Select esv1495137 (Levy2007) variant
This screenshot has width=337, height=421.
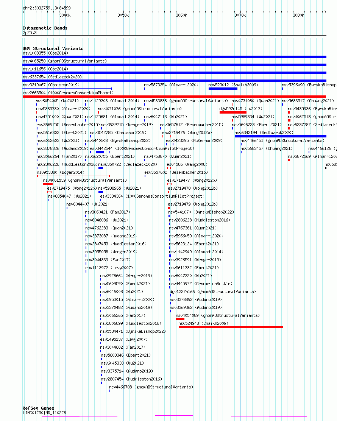click(124, 339)
